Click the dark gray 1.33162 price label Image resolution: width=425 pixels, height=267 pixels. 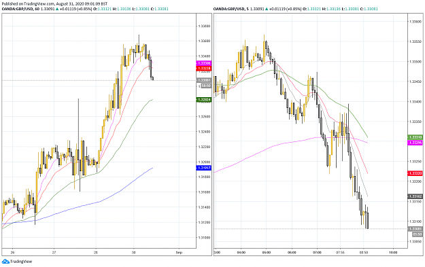415,196
